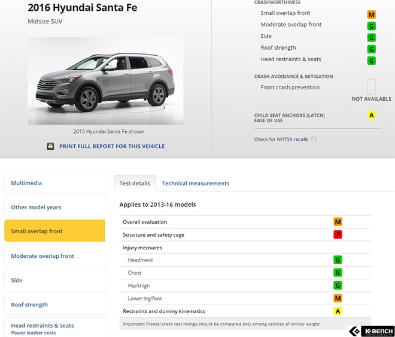Click the G badge in Chest row
The image size is (395, 337).
tap(338, 273)
